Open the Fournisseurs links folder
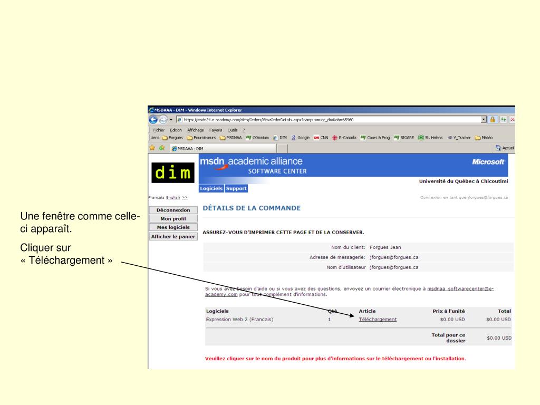Image resolution: width=540 pixels, height=405 pixels. tap(201, 138)
